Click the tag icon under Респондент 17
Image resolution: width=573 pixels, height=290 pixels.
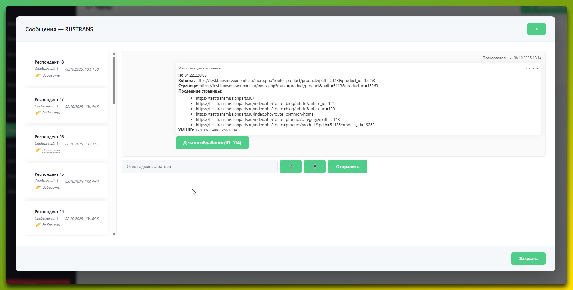point(38,113)
